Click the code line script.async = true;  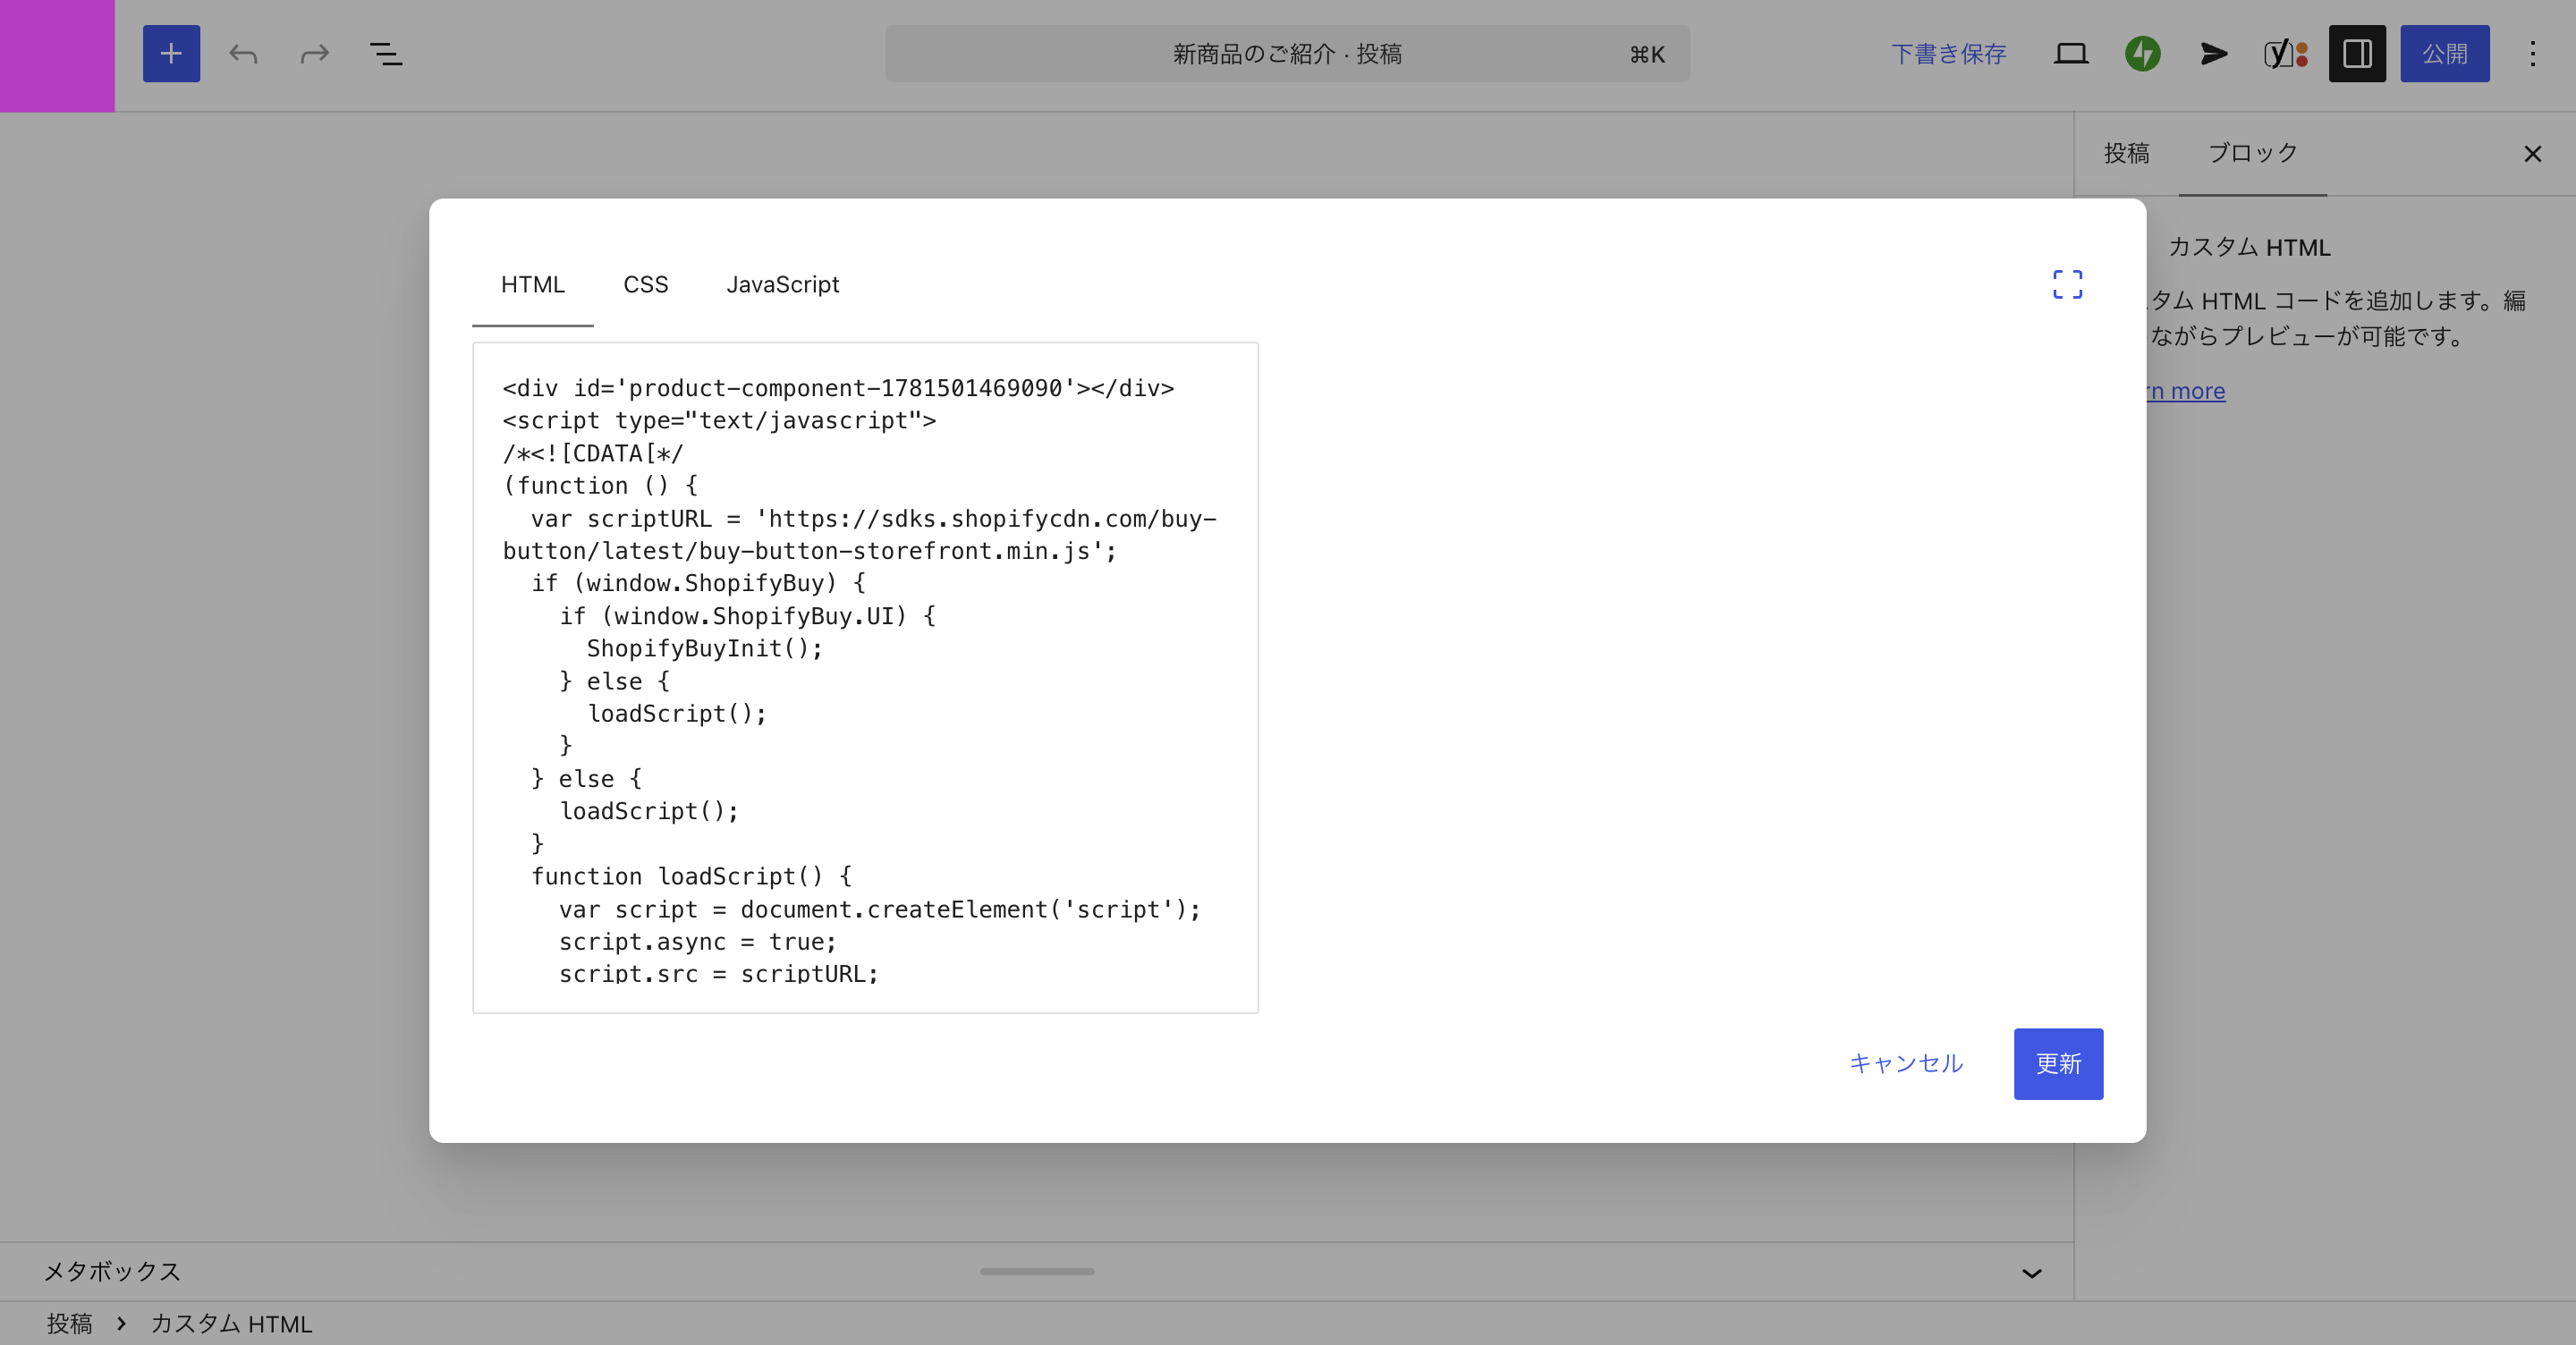[x=697, y=942]
